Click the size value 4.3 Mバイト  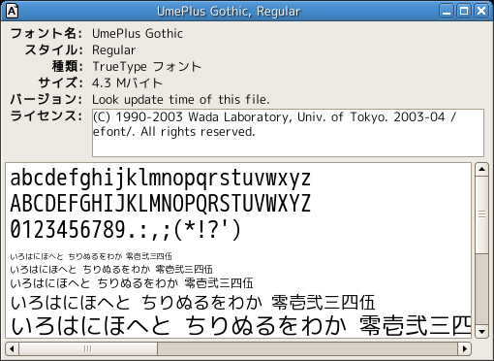127,82
